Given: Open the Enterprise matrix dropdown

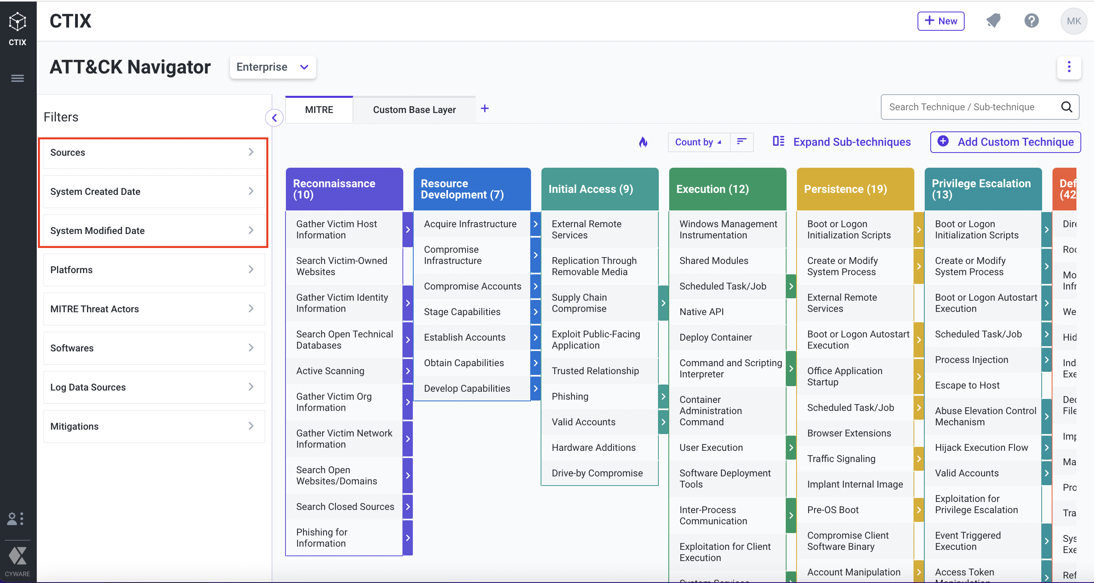Looking at the screenshot, I should [x=272, y=67].
